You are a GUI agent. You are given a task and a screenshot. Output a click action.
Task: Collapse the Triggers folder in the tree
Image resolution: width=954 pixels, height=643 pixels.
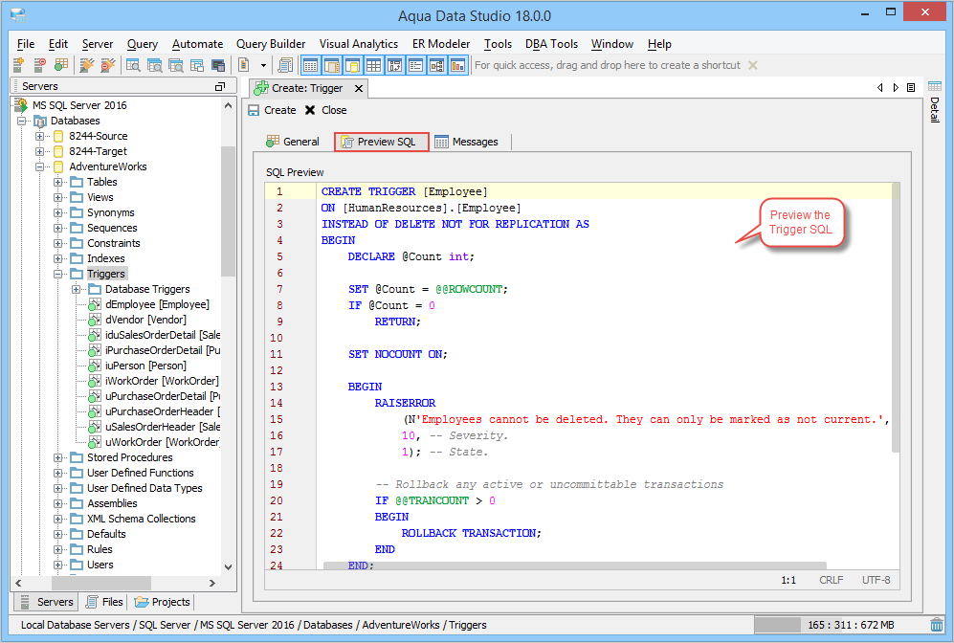coord(58,274)
